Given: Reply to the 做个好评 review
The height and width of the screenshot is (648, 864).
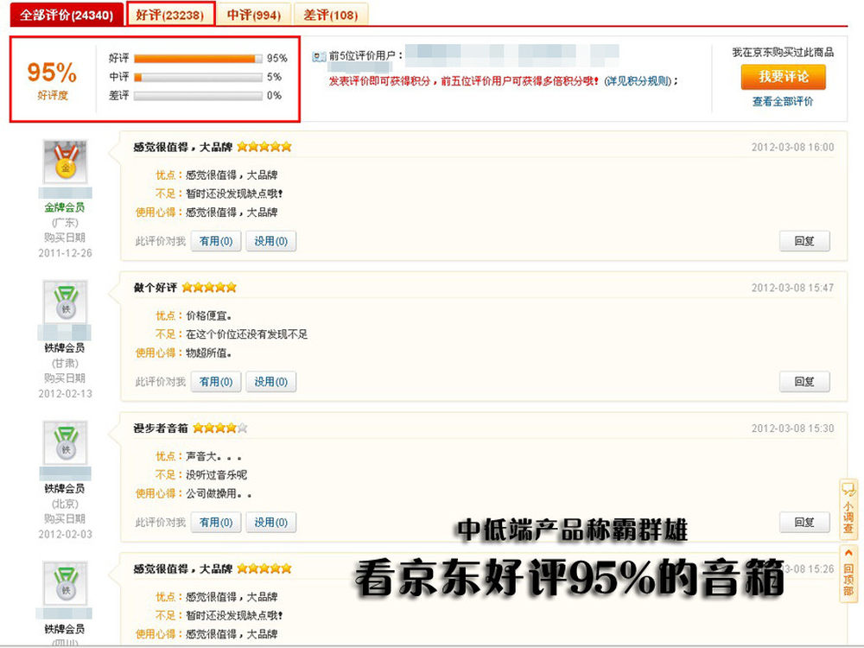Looking at the screenshot, I should 804,382.
